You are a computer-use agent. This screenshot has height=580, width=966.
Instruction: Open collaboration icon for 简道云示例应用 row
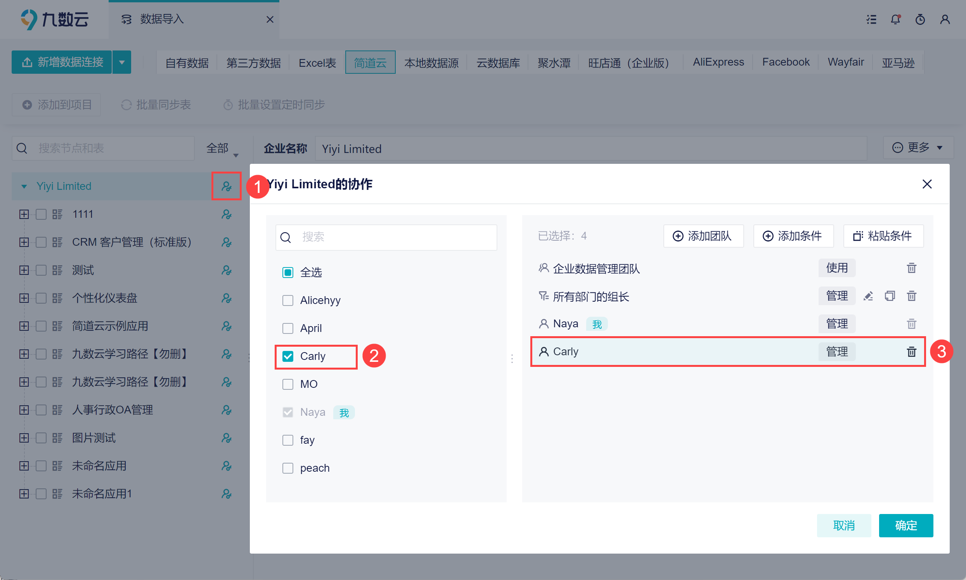point(227,326)
